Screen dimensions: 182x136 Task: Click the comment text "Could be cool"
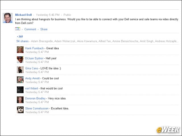point(51,78)
